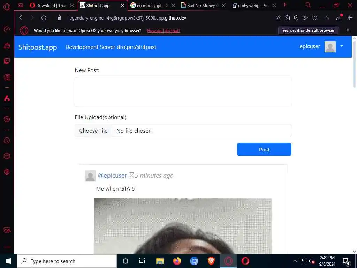Open the ad blocker shield icon
357x268 pixels.
(x=296, y=18)
